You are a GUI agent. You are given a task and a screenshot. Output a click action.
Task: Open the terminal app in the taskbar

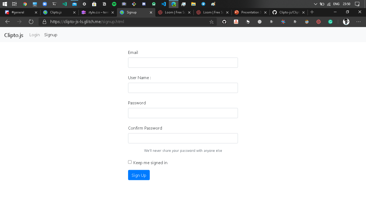pyautogui.click(x=54, y=4)
